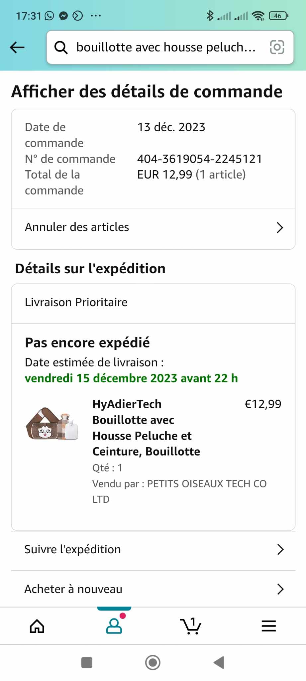Open HyAdierTech Bouillotte product title link
306x681 pixels.
pos(146,428)
